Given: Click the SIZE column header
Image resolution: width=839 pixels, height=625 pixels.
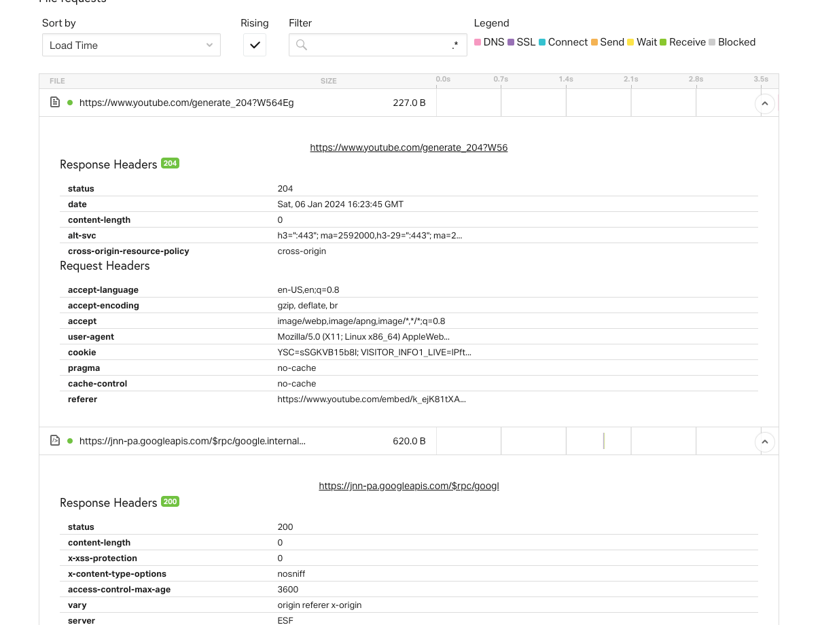Looking at the screenshot, I should [329, 81].
